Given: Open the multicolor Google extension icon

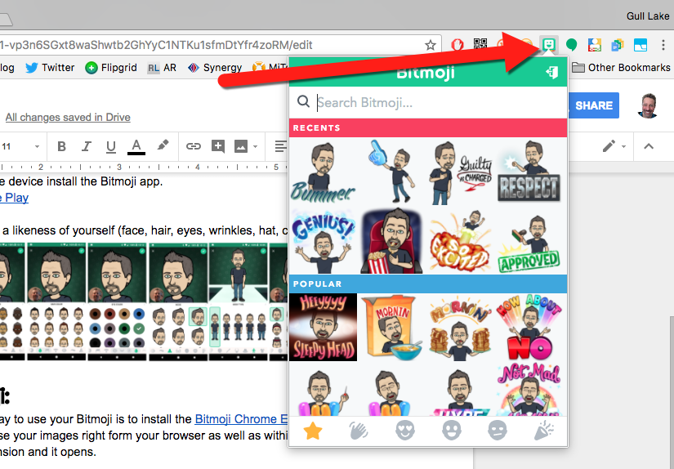Looking at the screenshot, I should click(595, 45).
